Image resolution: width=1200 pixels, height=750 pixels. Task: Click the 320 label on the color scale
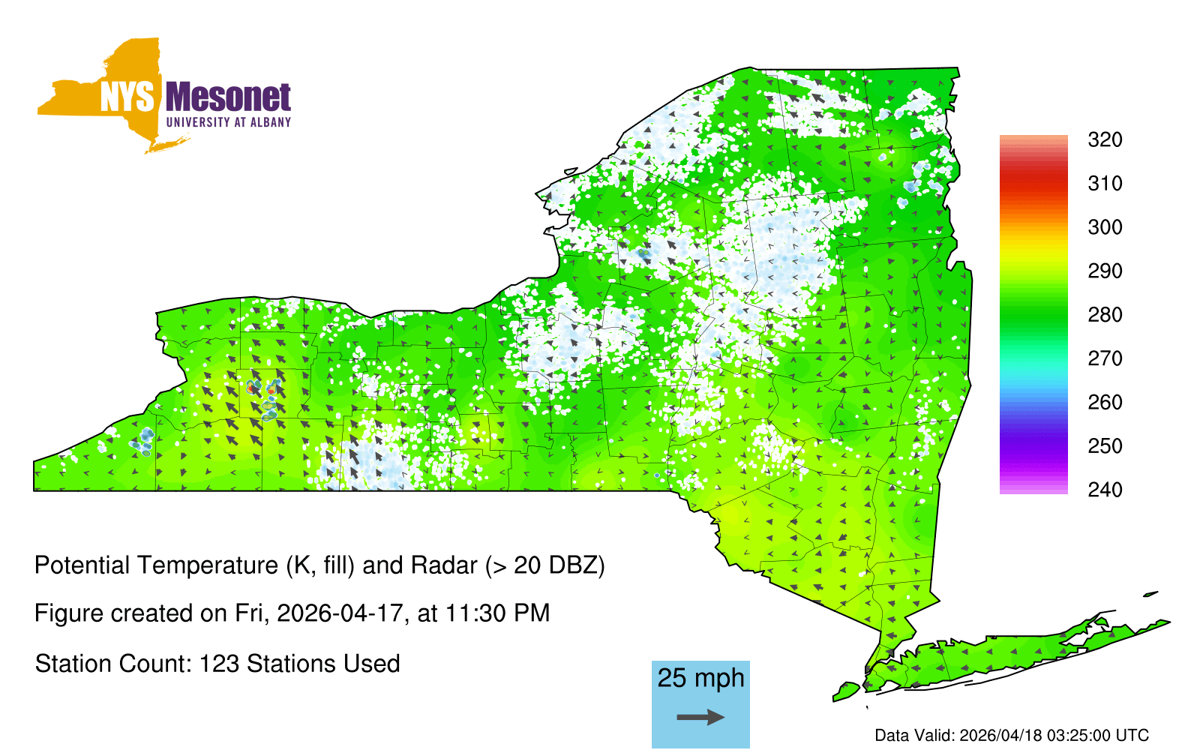[x=1105, y=140]
